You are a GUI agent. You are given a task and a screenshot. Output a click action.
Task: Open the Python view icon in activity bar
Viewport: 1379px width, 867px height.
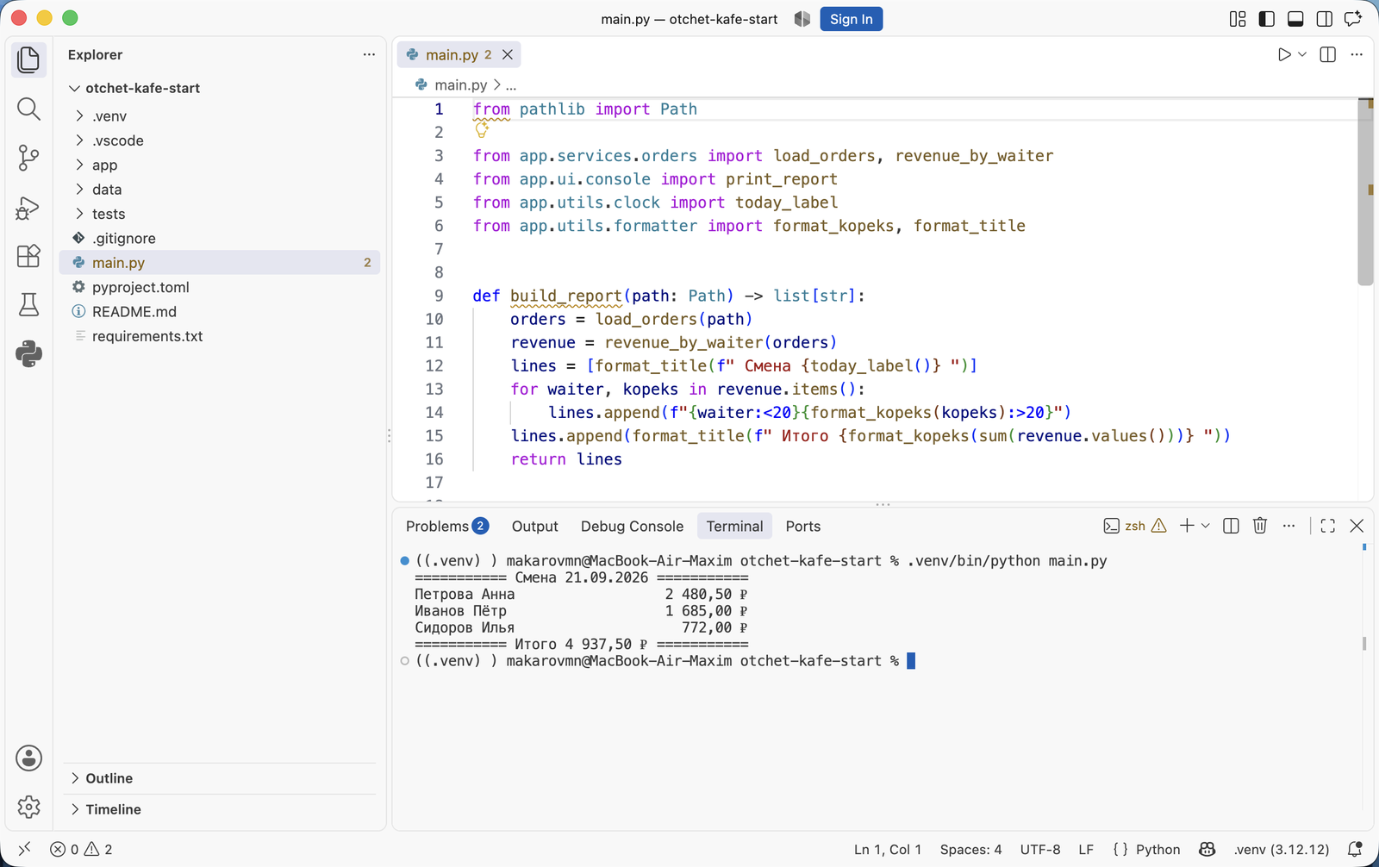coord(28,353)
